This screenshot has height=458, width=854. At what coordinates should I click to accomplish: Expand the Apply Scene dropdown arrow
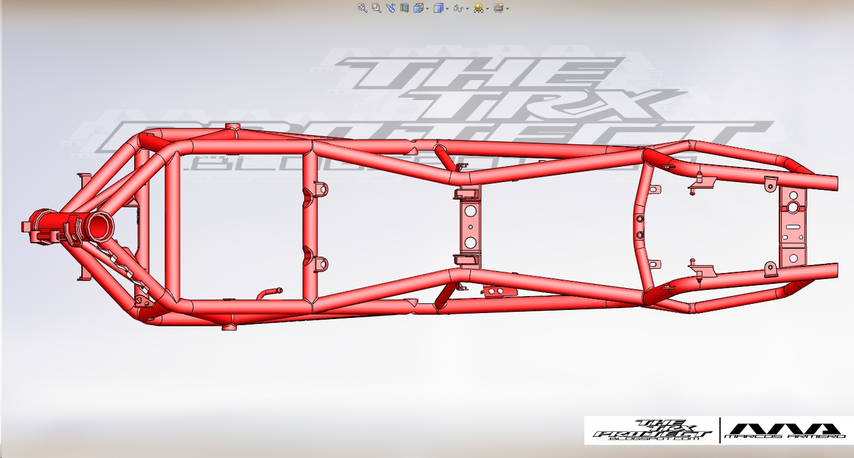coord(488,8)
